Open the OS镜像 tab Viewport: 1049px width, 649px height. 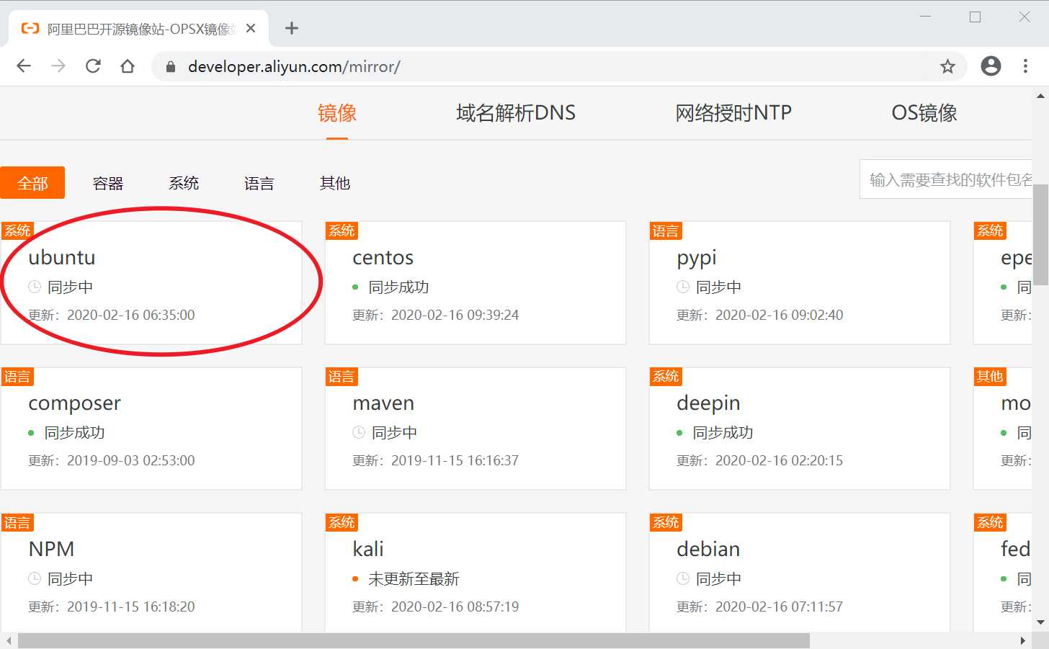(x=924, y=113)
